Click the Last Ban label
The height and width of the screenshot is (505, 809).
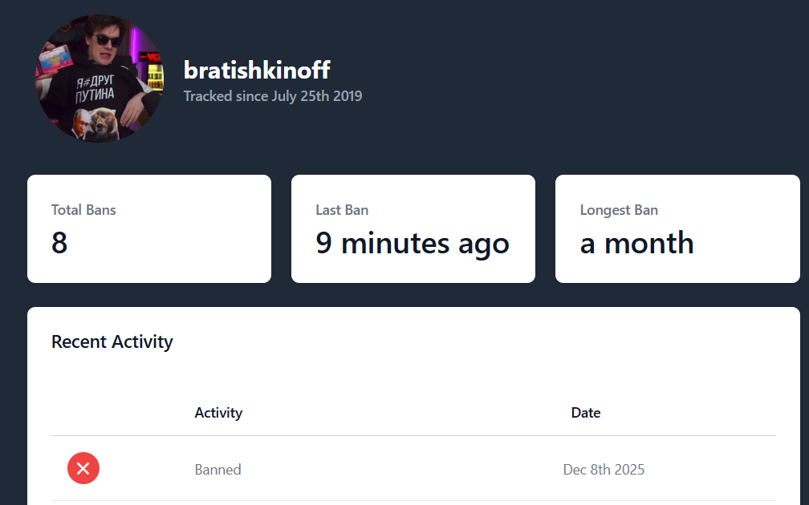[342, 210]
